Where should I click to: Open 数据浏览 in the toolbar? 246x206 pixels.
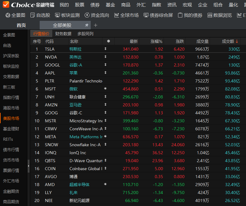click(x=220, y=15)
